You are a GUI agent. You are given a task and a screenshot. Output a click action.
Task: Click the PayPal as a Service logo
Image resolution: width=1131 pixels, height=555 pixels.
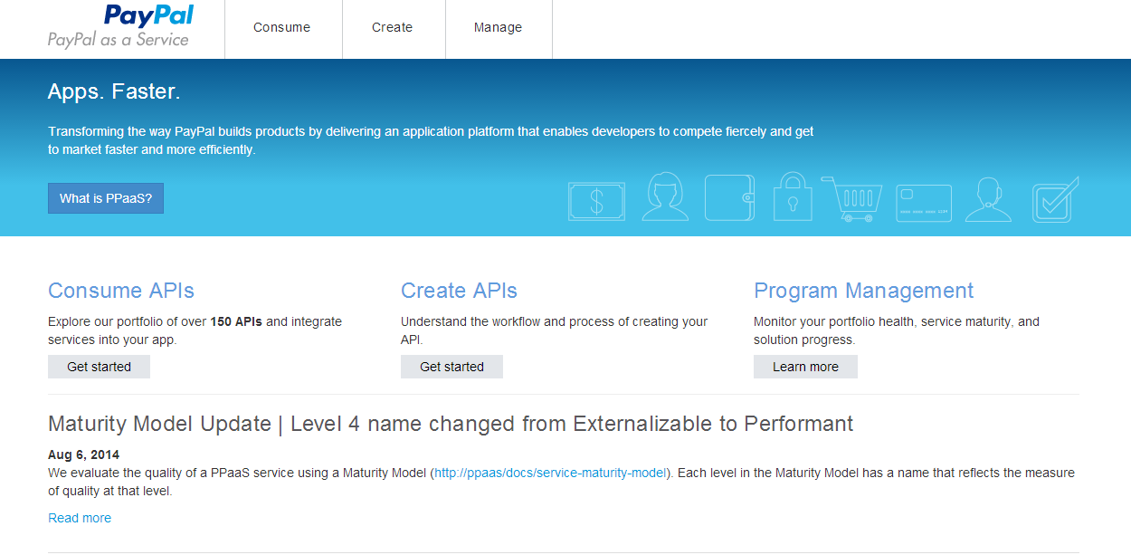click(120, 26)
